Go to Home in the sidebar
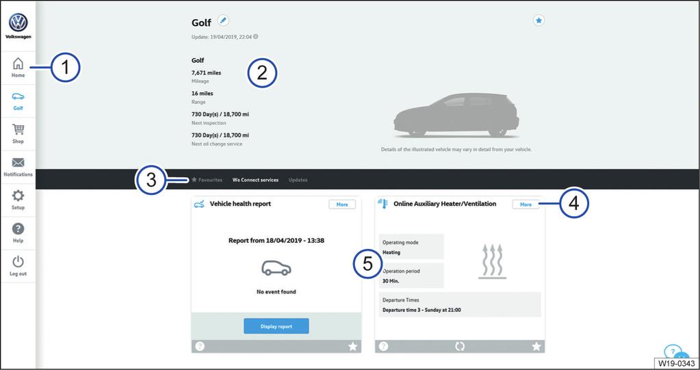Image resolution: width=700 pixels, height=370 pixels. [x=18, y=68]
